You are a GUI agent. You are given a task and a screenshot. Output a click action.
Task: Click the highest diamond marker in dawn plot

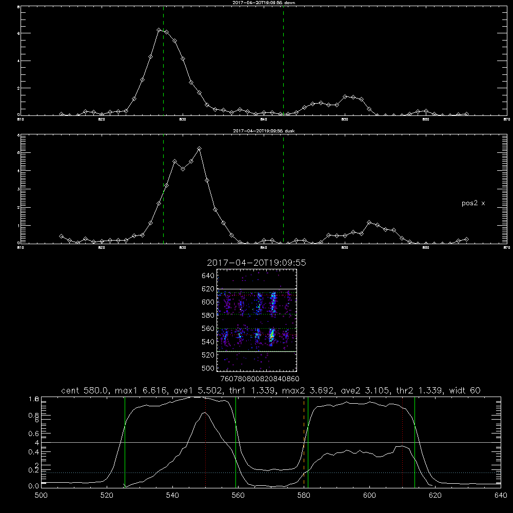click(x=159, y=30)
